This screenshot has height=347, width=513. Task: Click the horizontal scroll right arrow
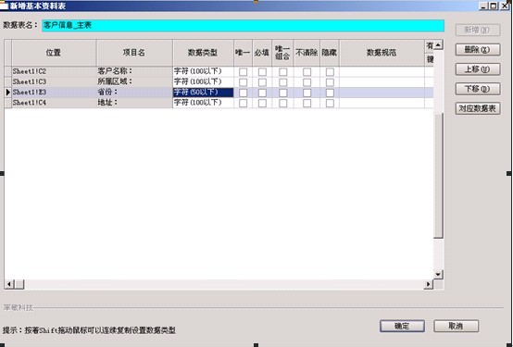click(x=428, y=284)
